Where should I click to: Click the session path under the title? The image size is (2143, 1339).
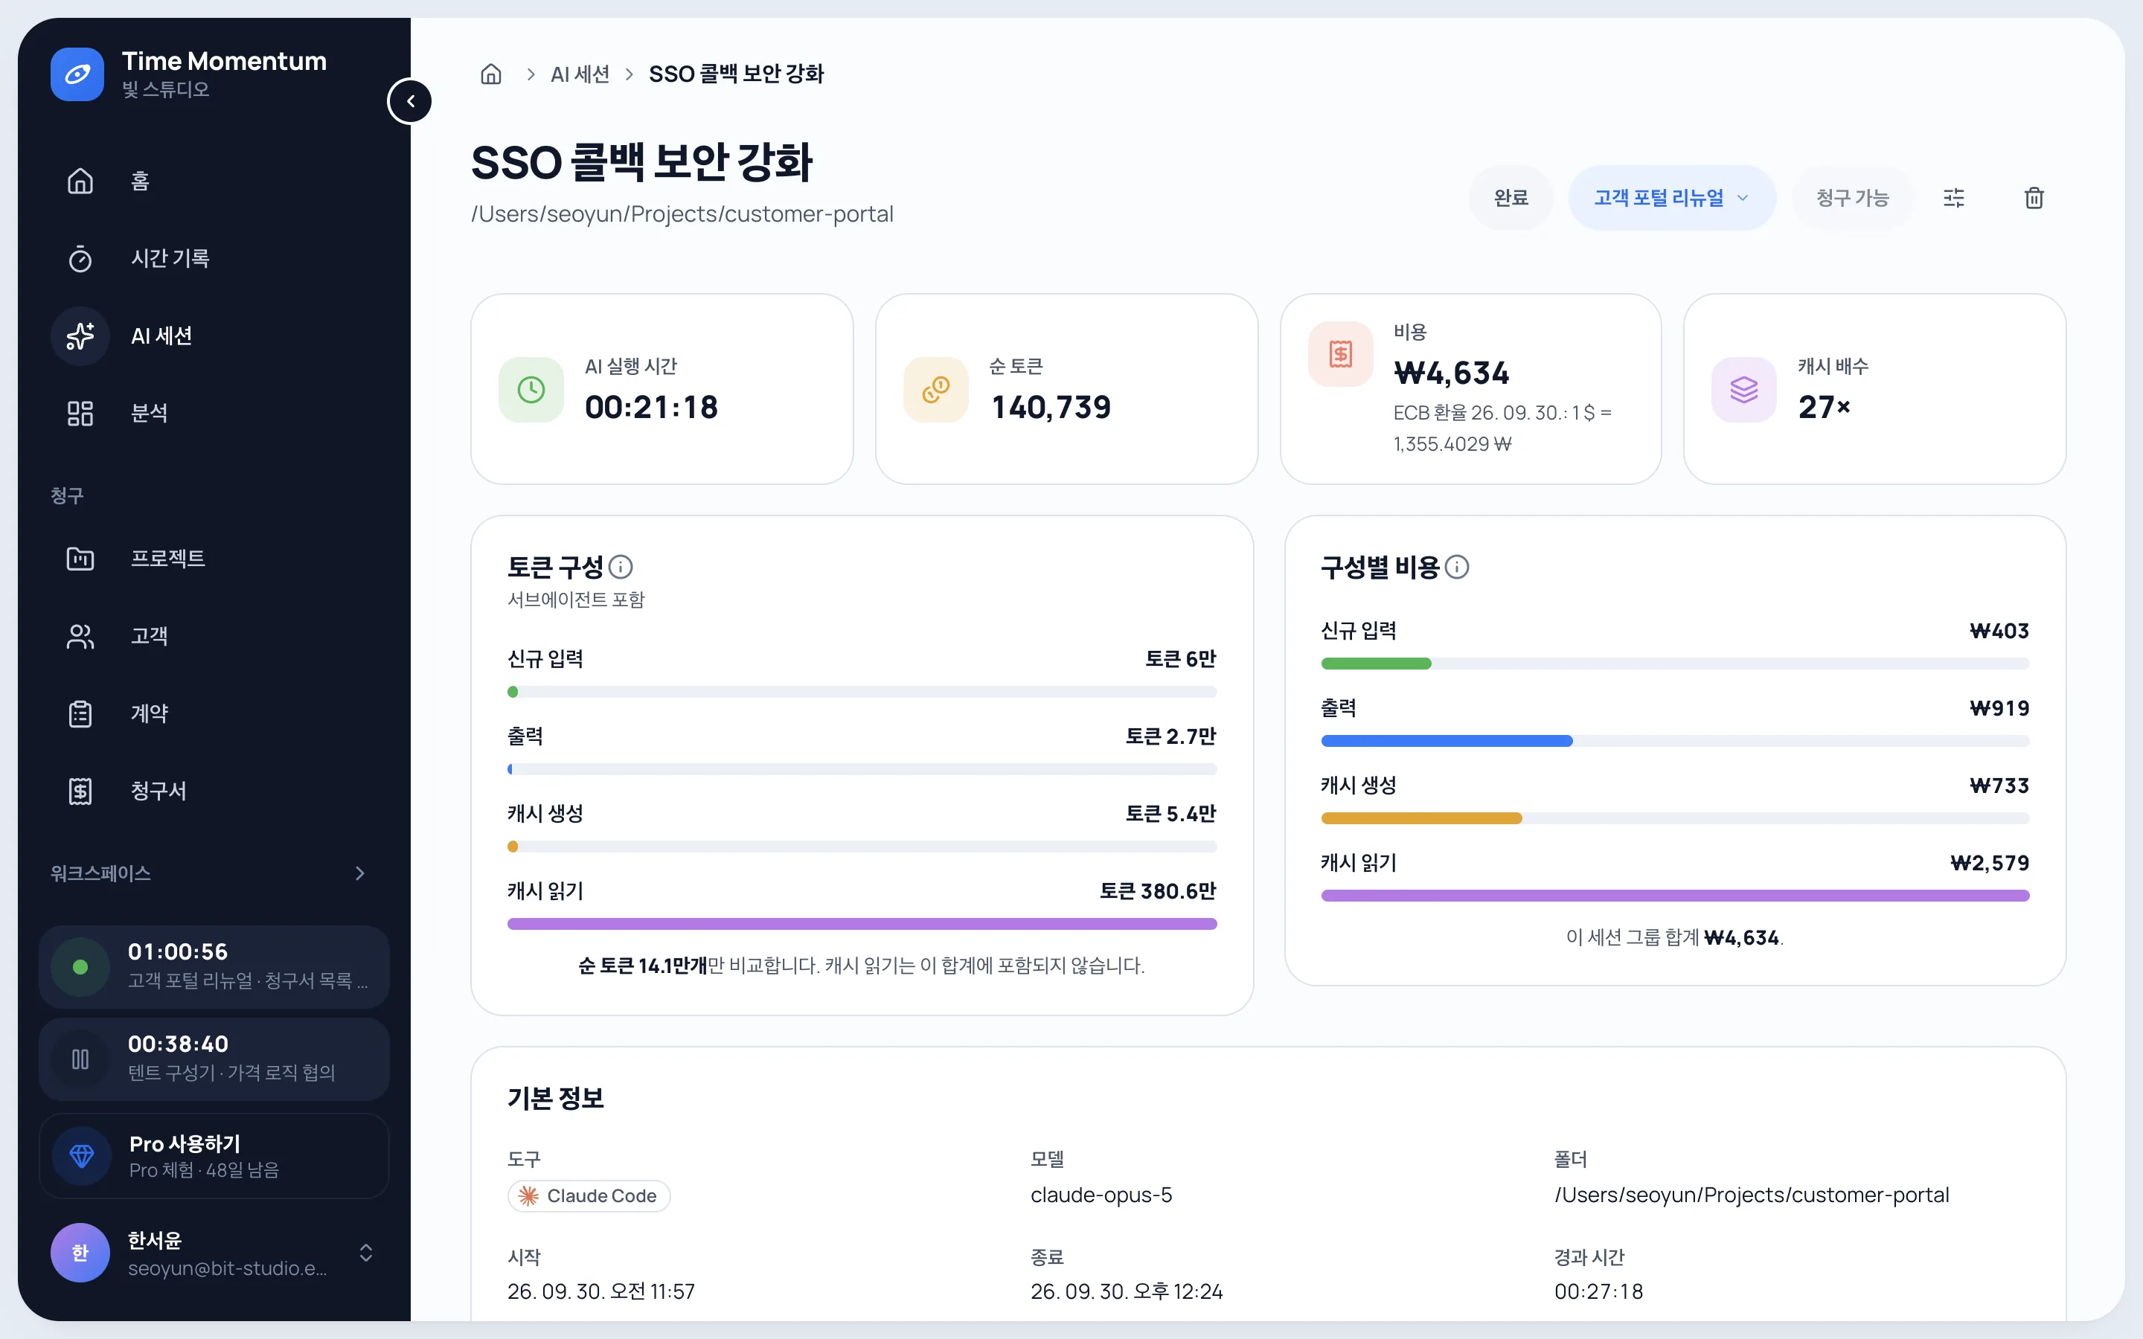pos(682,214)
